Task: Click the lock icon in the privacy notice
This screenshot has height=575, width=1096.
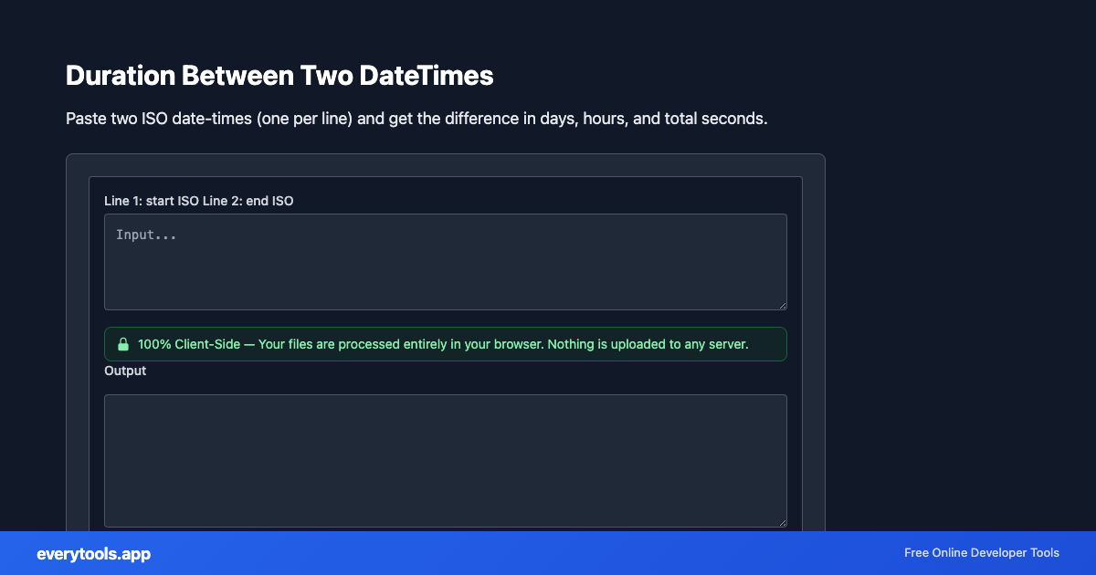Action: tap(123, 344)
